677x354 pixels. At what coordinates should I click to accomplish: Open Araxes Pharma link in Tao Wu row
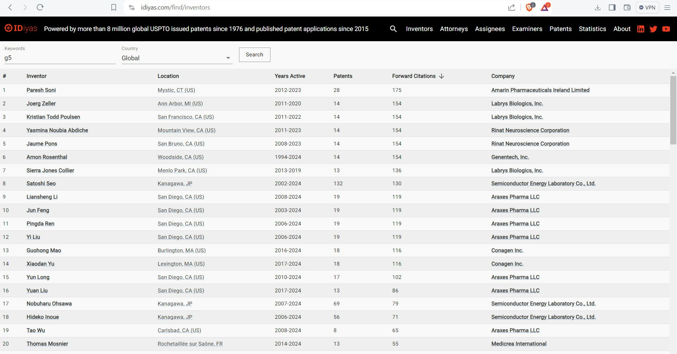pos(515,330)
